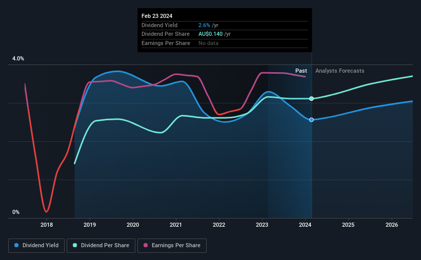
Task: Click the 2024 x-axis label
Action: point(305,225)
